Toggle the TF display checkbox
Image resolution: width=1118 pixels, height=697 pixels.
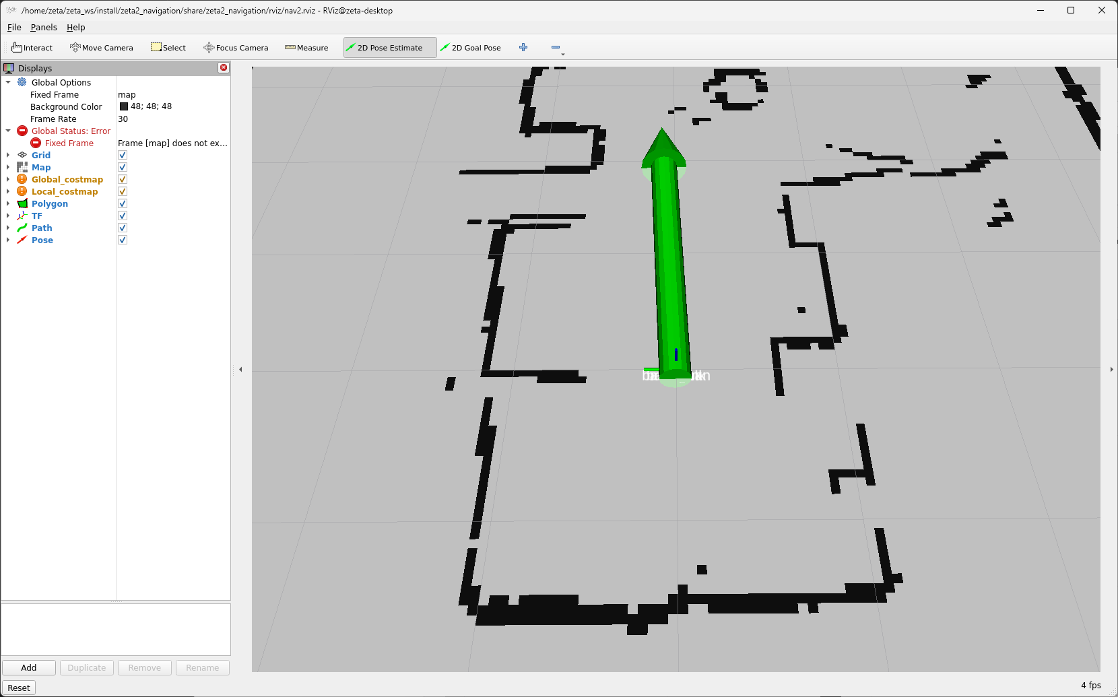(x=123, y=215)
